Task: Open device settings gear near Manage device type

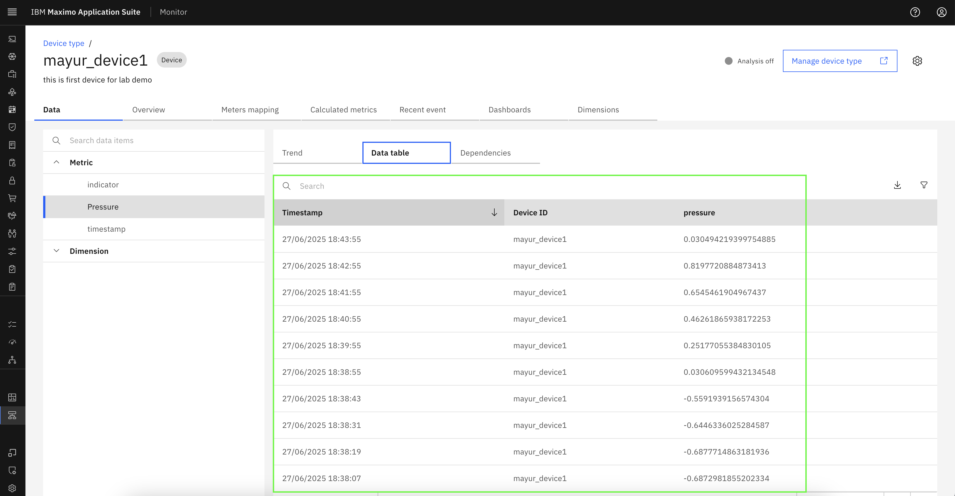Action: pos(917,61)
